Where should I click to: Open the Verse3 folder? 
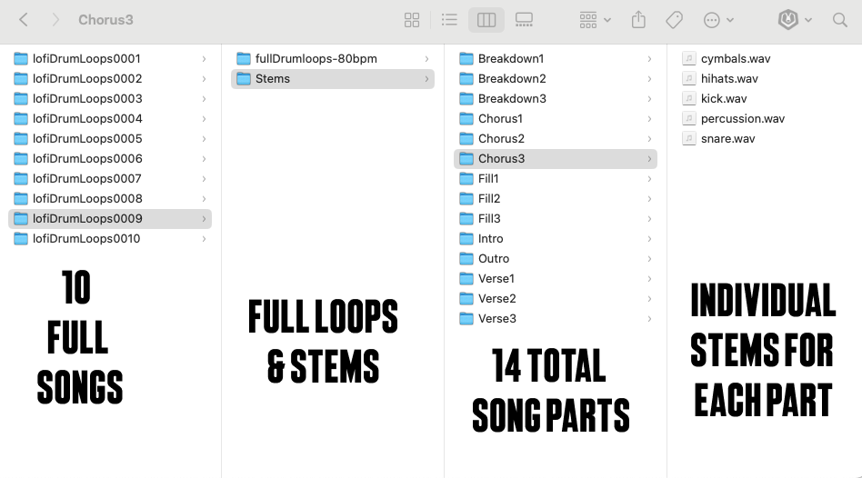point(496,319)
